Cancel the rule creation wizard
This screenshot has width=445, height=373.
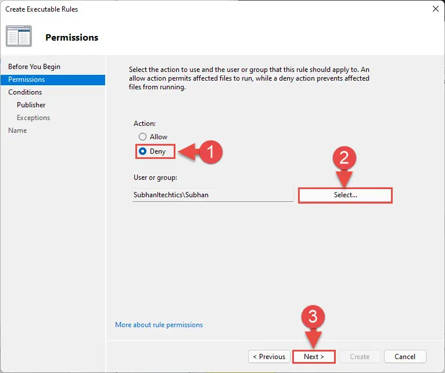coord(405,357)
